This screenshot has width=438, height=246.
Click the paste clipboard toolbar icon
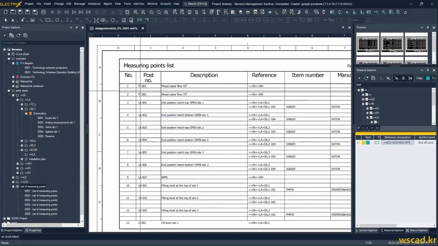tap(127, 12)
